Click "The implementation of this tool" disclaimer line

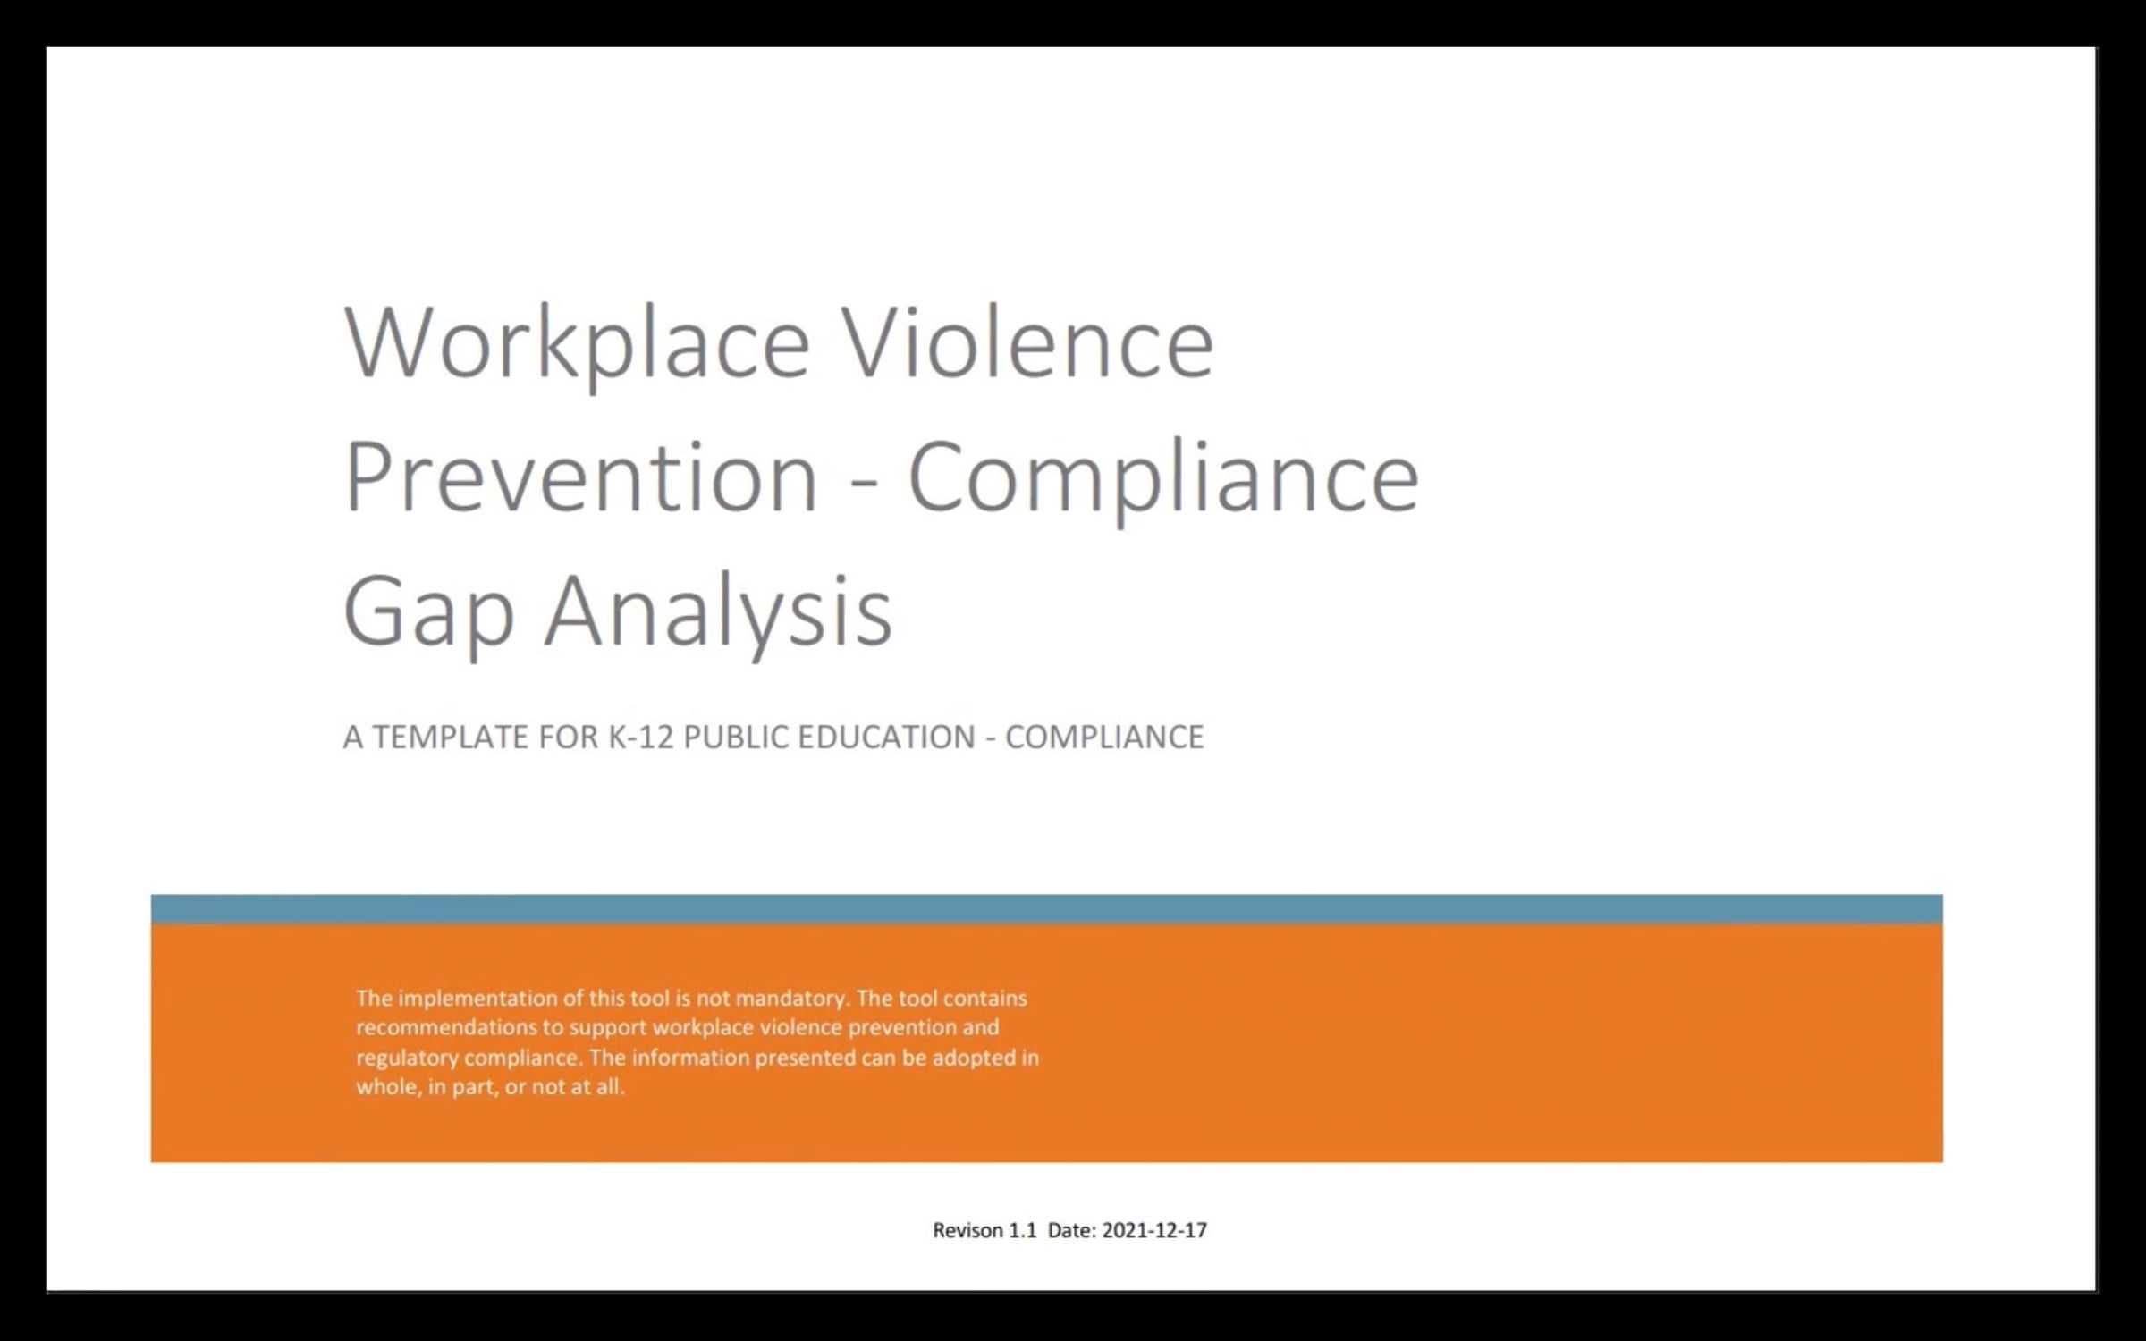pos(691,998)
